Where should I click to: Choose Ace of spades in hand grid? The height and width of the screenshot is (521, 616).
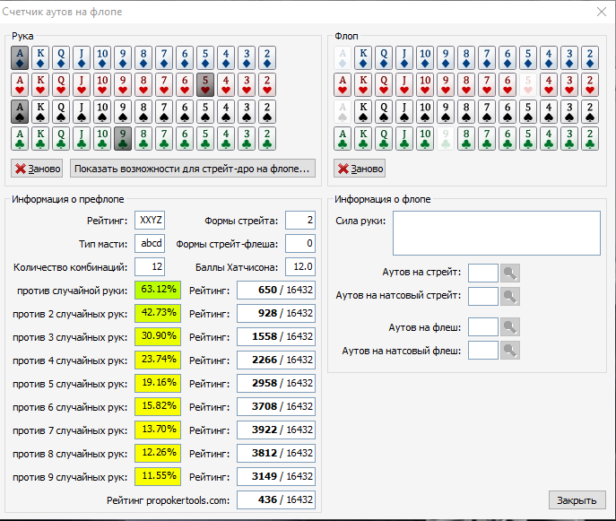click(20, 111)
